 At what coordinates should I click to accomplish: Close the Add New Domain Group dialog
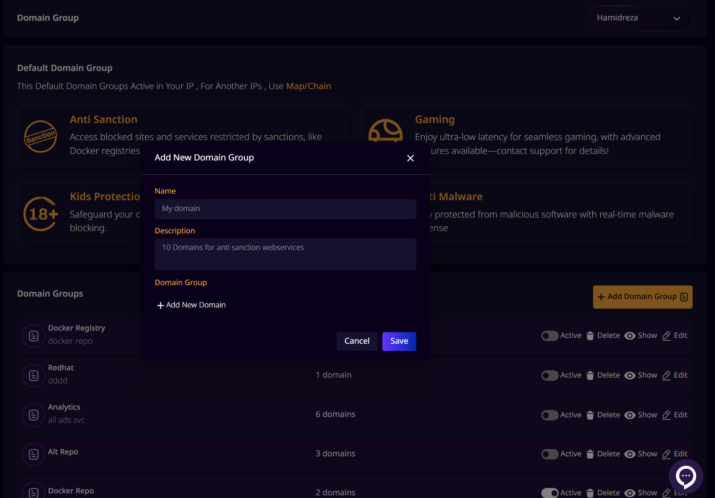tap(410, 158)
